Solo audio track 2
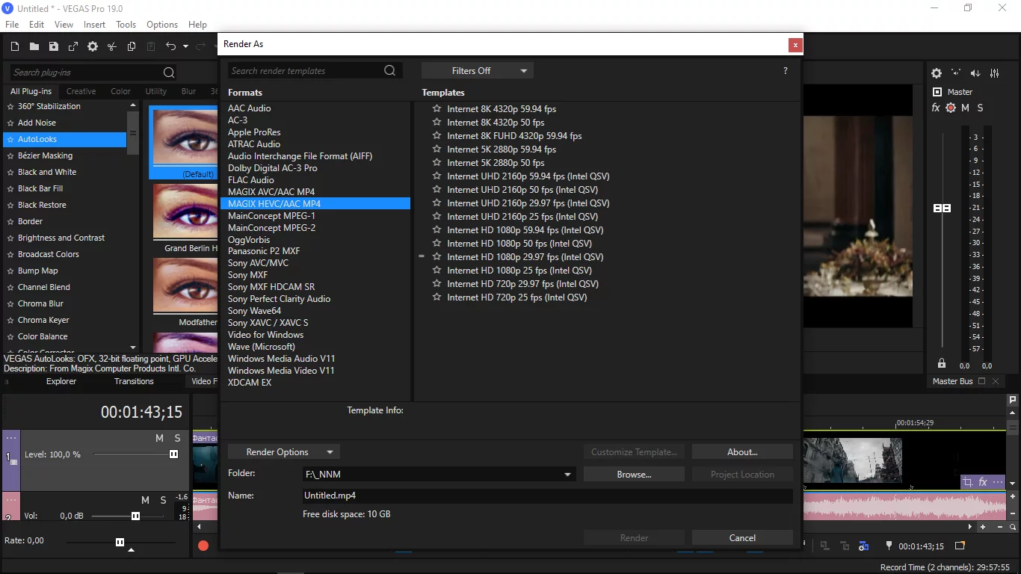1021x574 pixels. 163,500
